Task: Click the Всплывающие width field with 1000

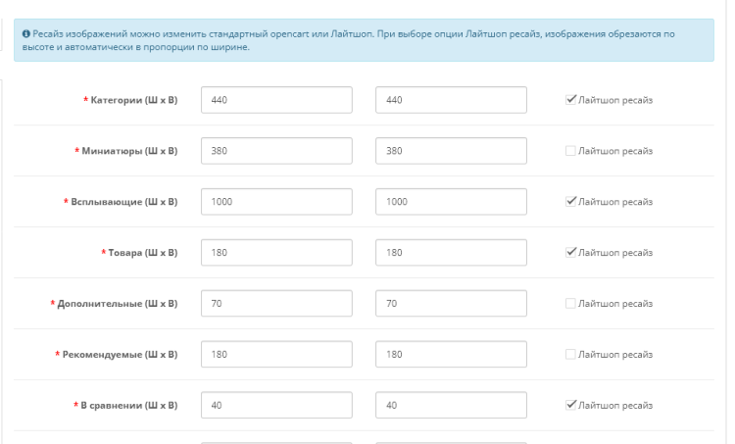Action: pyautogui.click(x=276, y=202)
